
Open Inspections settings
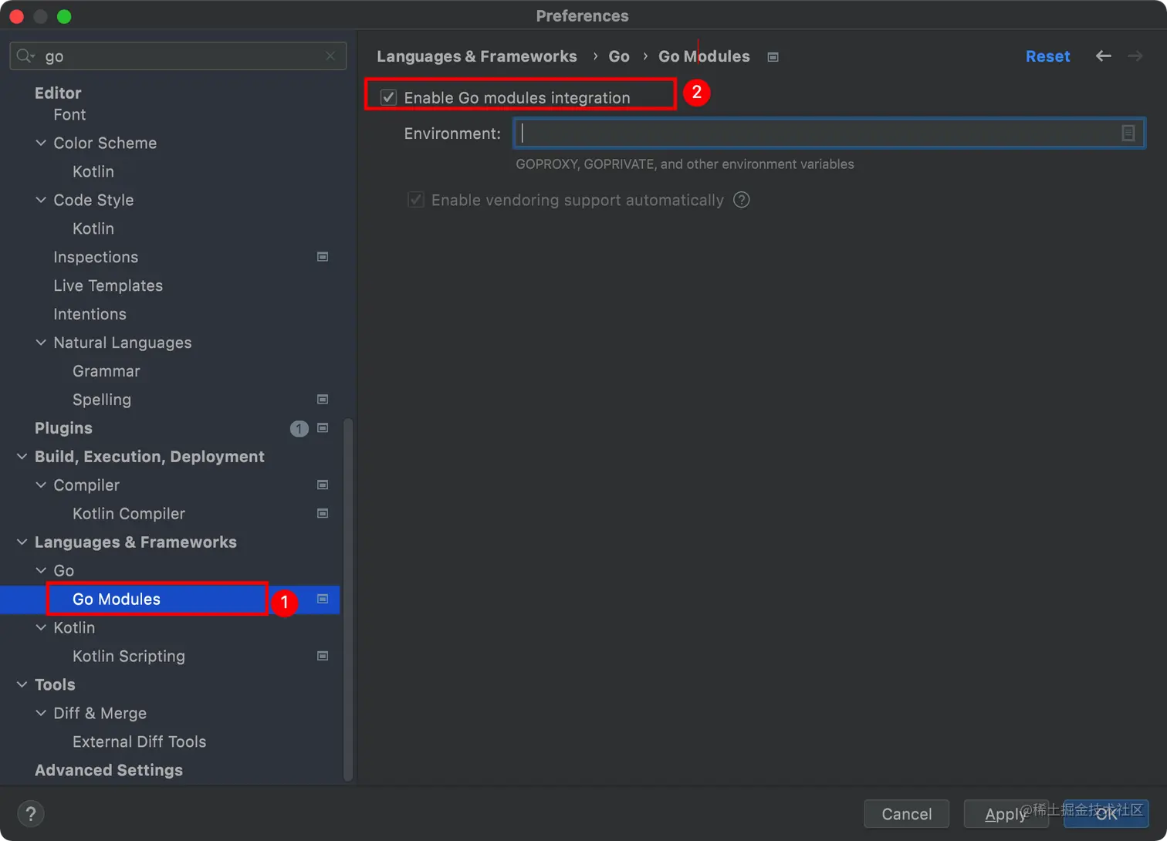96,257
